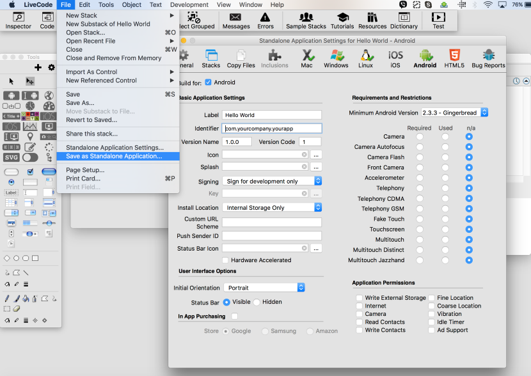Check the Internet permission

(x=360, y=306)
